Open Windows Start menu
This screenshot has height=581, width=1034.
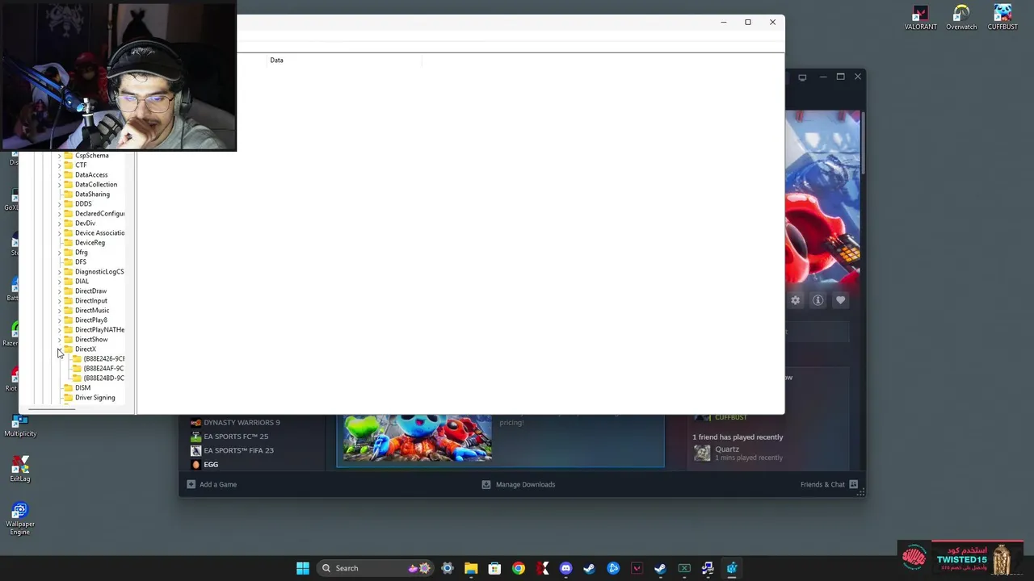click(303, 568)
